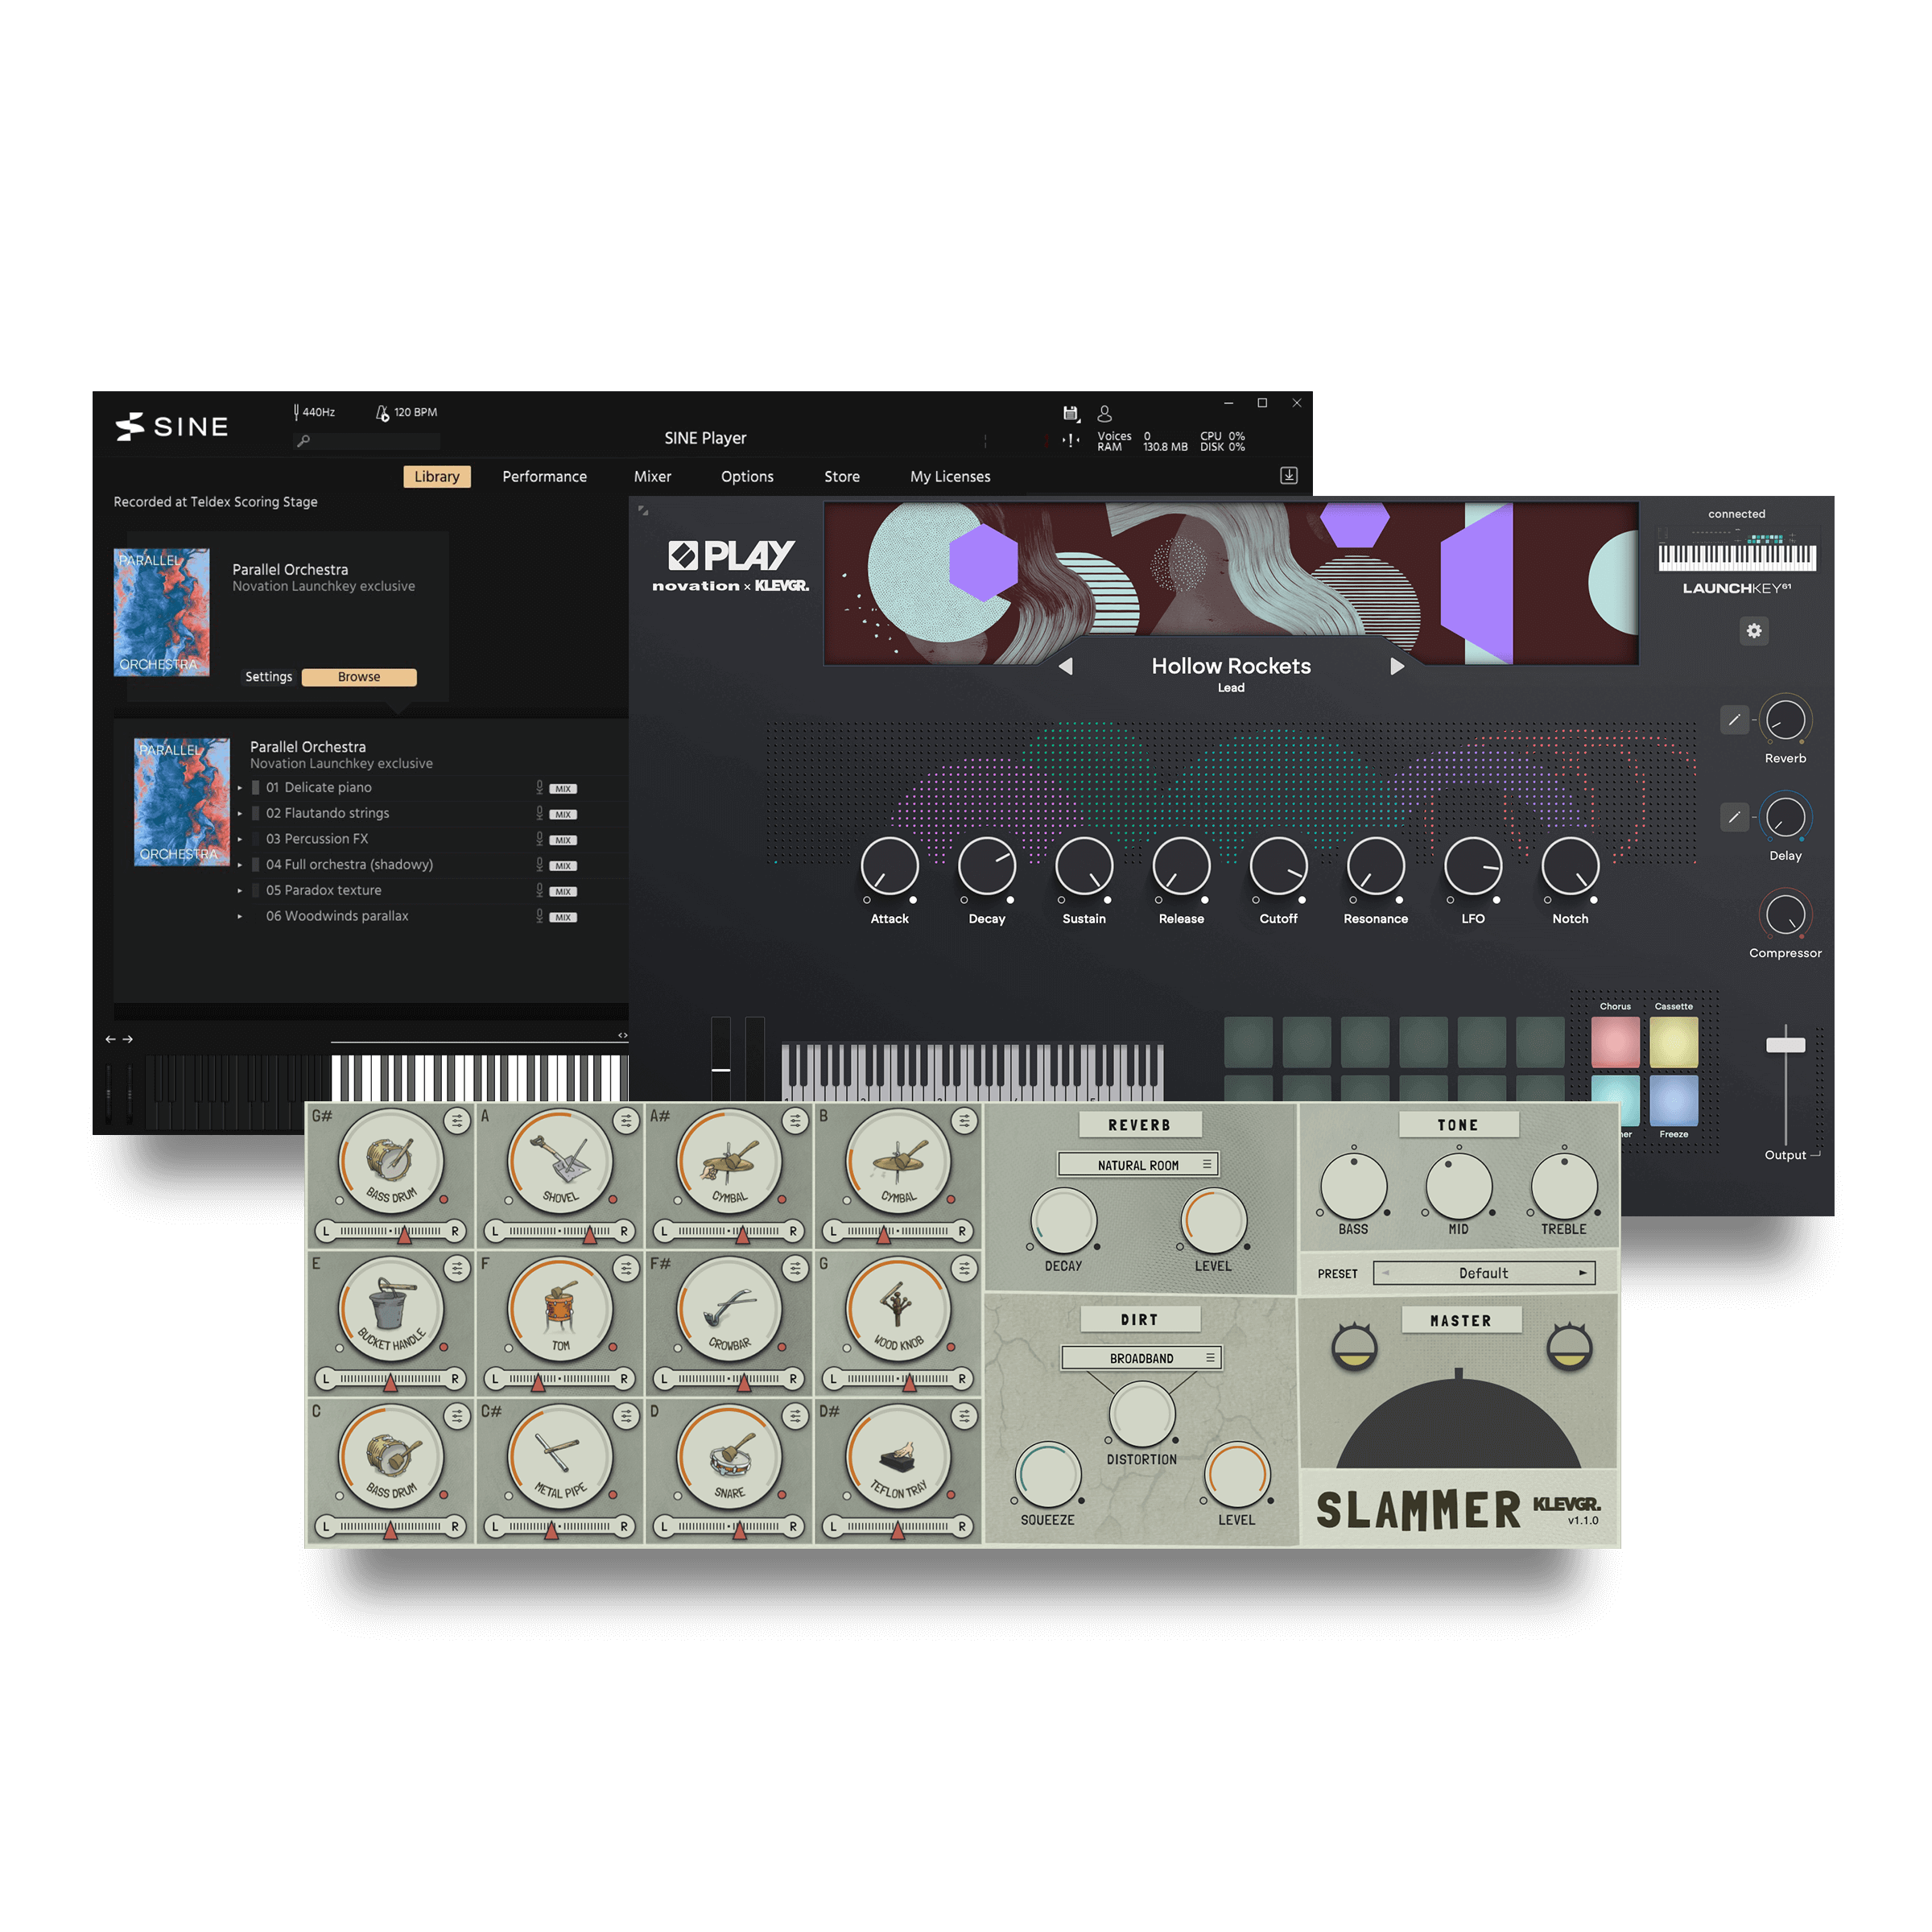
Task: Expand the 02 Flautando strings instrument
Action: pyautogui.click(x=240, y=813)
